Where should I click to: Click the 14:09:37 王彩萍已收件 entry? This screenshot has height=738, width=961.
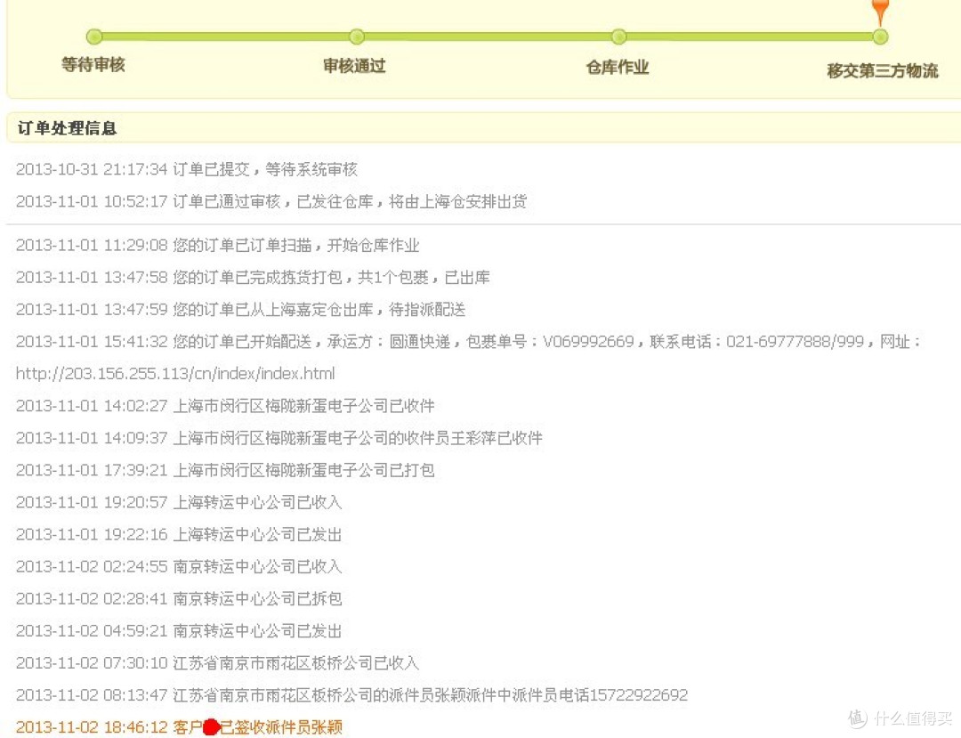279,438
